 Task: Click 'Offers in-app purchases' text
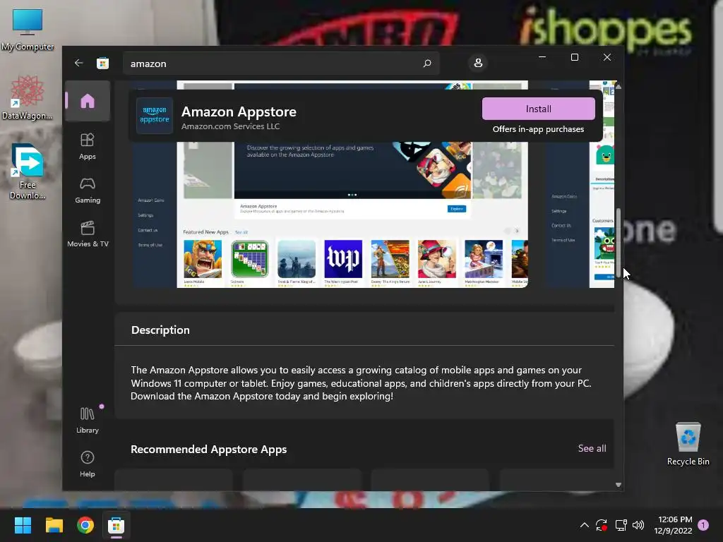pyautogui.click(x=538, y=129)
